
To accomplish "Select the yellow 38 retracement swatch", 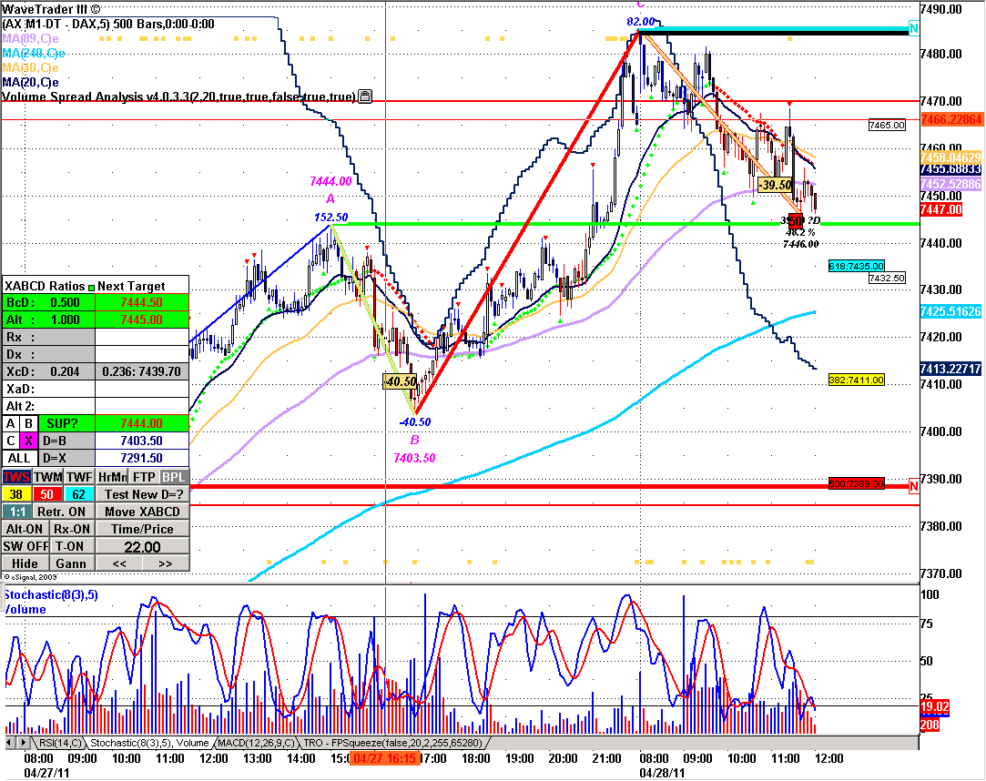I will coord(15,493).
